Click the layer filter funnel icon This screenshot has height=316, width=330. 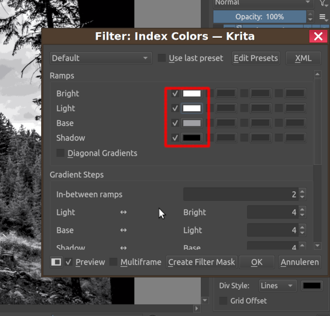(x=324, y=3)
